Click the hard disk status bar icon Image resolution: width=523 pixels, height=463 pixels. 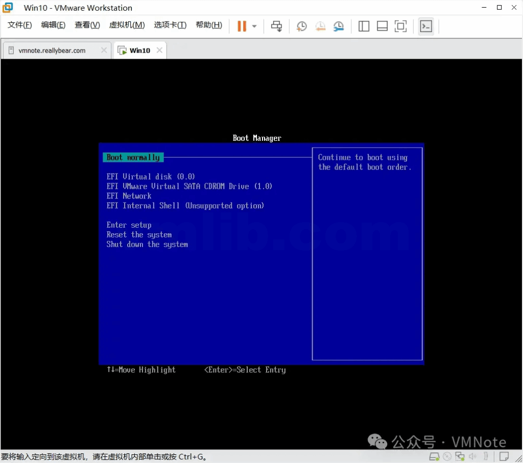click(x=435, y=456)
